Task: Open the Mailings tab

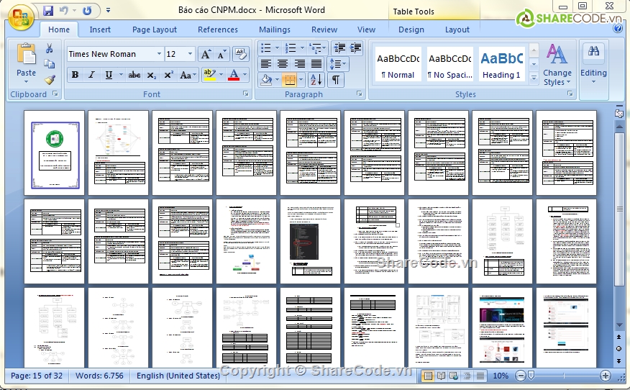Action: click(275, 30)
